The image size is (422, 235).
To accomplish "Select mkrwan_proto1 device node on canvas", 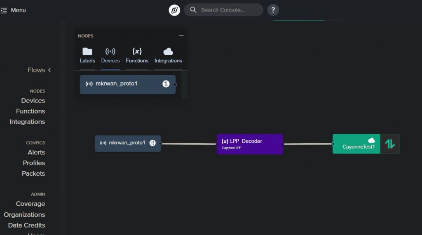I will (128, 144).
